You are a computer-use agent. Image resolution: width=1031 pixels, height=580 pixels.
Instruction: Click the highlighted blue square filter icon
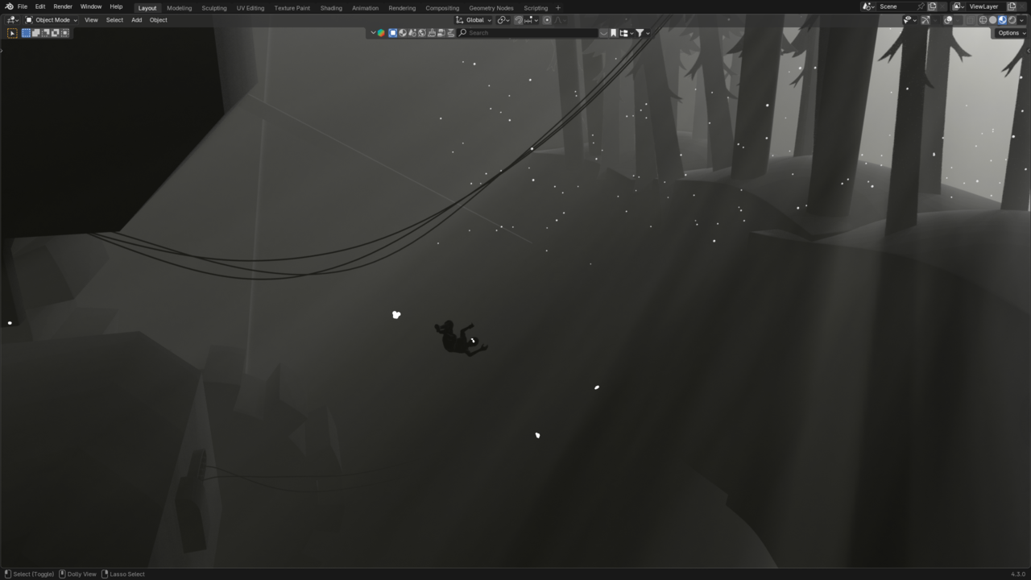tap(393, 33)
